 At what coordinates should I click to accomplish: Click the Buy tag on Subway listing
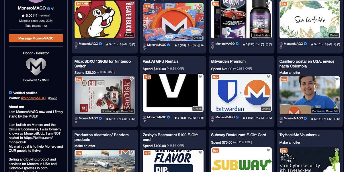pyautogui.click(x=216, y=150)
